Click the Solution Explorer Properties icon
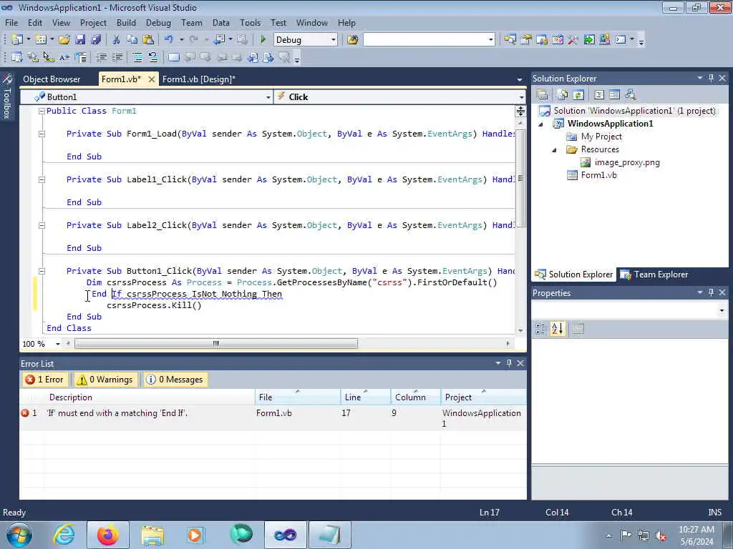This screenshot has height=549, width=733. 543,95
